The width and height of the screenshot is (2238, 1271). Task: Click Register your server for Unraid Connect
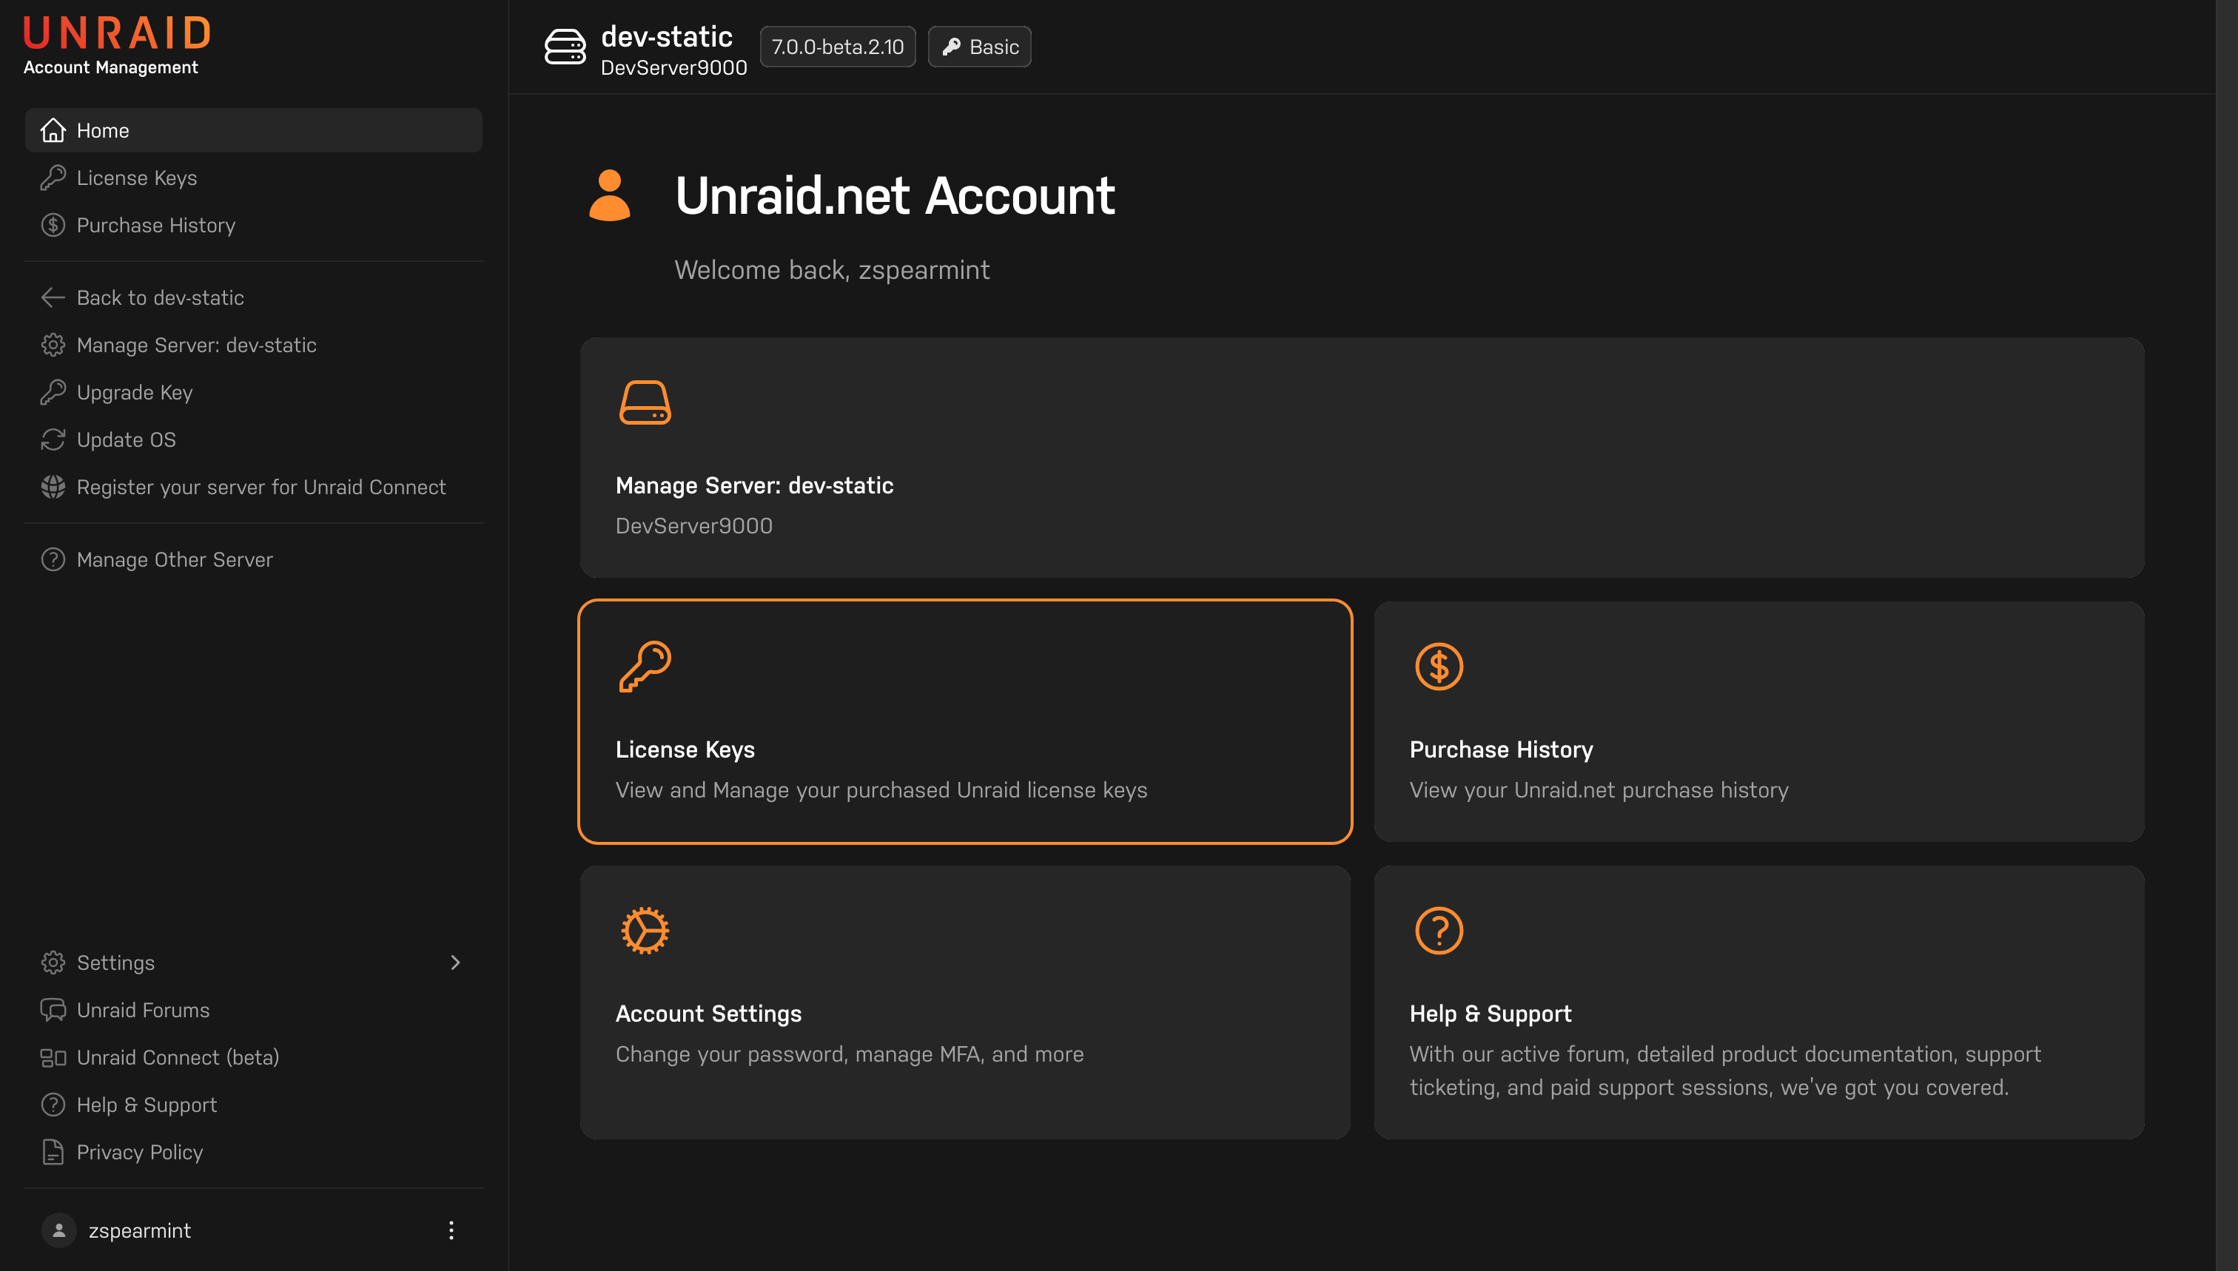pyautogui.click(x=253, y=486)
